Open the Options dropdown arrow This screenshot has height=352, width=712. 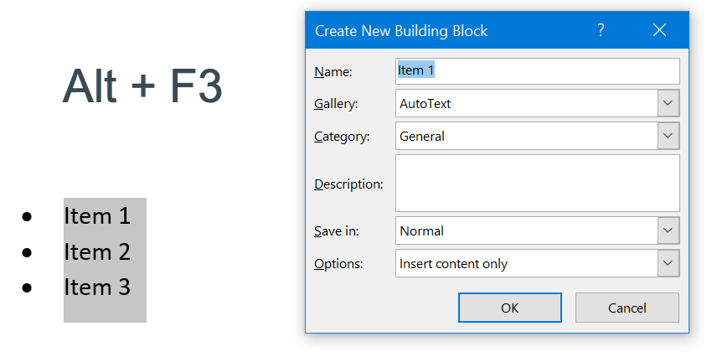668,263
